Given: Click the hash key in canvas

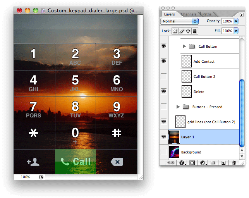Looking at the screenshot, I should pyautogui.click(x=117, y=133).
